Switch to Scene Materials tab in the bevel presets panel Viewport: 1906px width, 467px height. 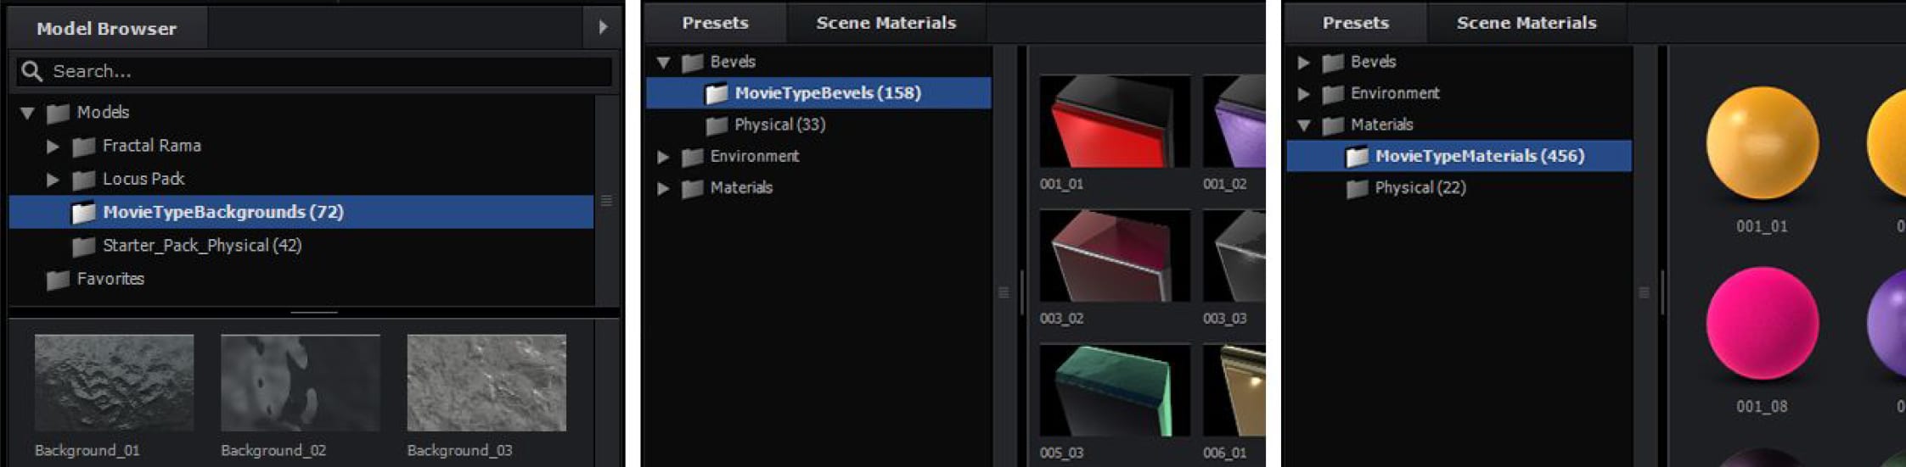[x=886, y=23]
